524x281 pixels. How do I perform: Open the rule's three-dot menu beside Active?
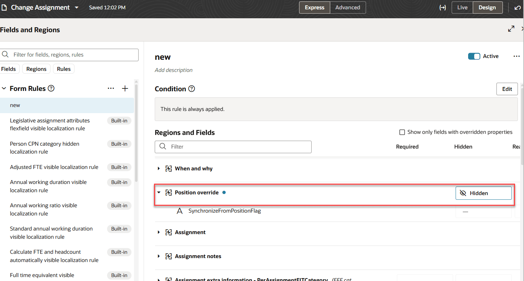click(516, 56)
